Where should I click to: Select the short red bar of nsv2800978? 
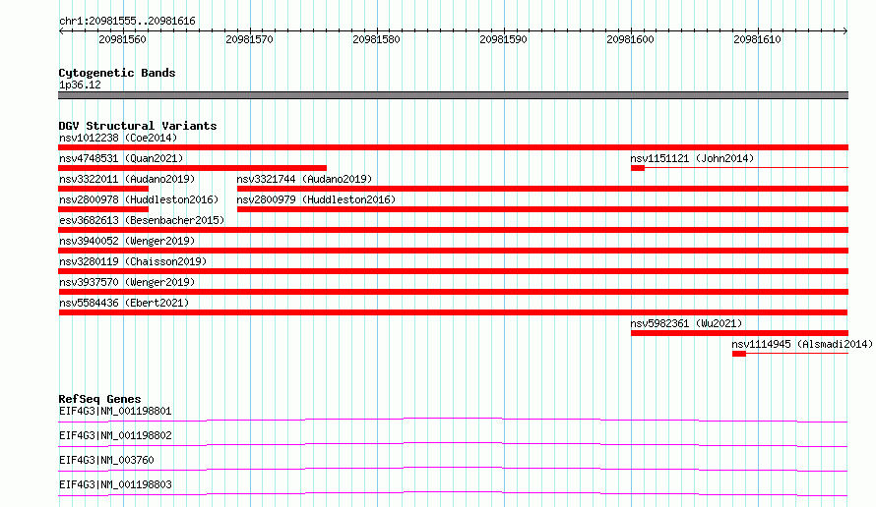[x=103, y=209]
